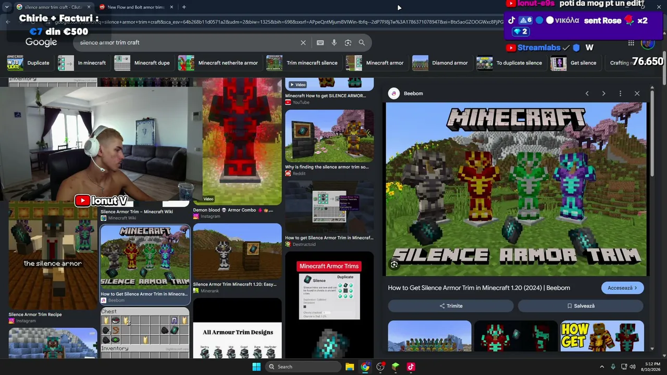This screenshot has height=375, width=667.
Task: Search the previewed image with Lens
Action: 394,265
